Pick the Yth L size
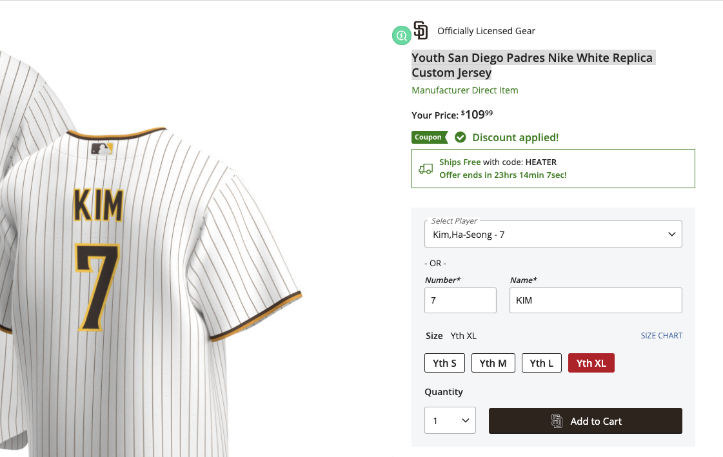 click(541, 363)
